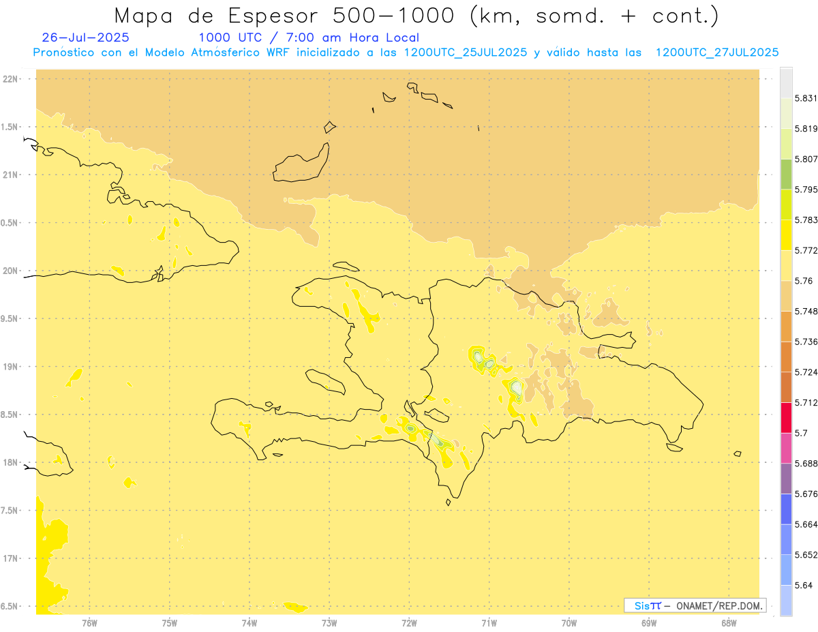Select bright yellow swatch between 5.772 and 5.783

pos(786,235)
